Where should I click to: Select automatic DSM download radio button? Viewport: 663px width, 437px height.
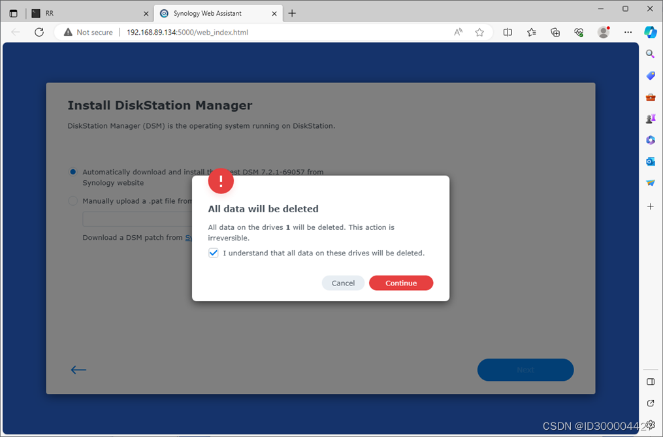pyautogui.click(x=73, y=172)
